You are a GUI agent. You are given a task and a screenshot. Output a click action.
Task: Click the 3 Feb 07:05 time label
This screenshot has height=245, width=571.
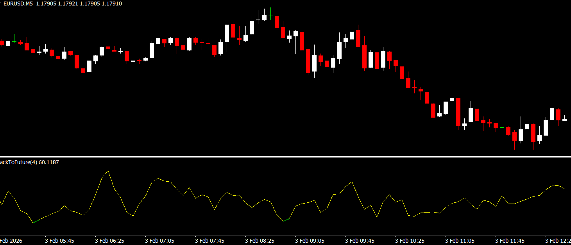[x=159, y=241]
